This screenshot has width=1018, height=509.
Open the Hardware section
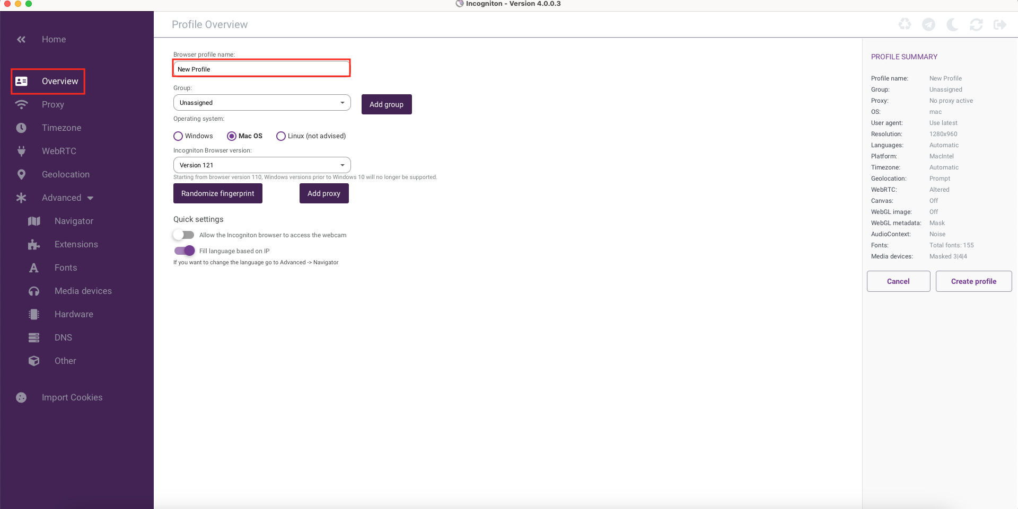pyautogui.click(x=74, y=314)
